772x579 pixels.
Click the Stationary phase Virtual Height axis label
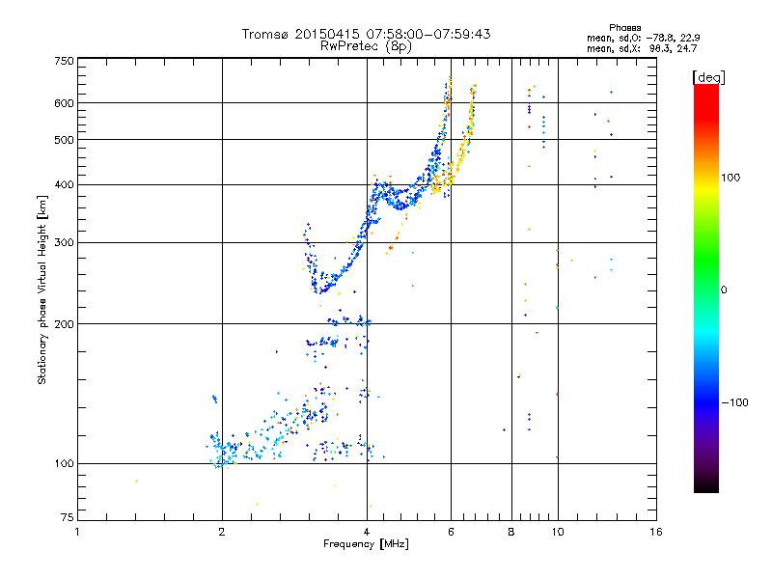tap(42, 289)
